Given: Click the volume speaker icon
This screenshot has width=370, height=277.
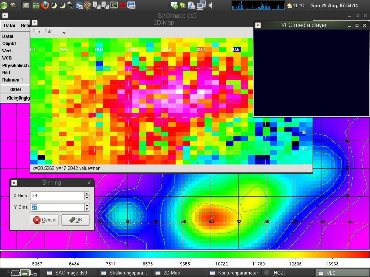Looking at the screenshot, I should click(x=211, y=5).
